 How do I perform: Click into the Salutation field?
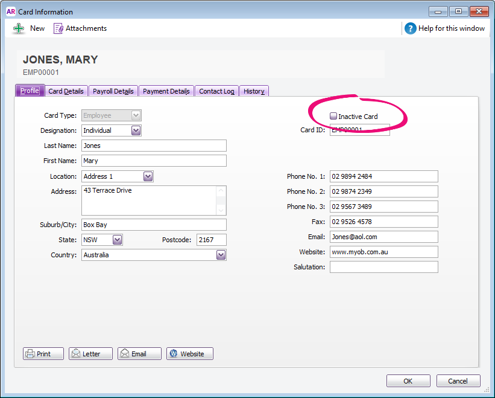[x=383, y=267]
